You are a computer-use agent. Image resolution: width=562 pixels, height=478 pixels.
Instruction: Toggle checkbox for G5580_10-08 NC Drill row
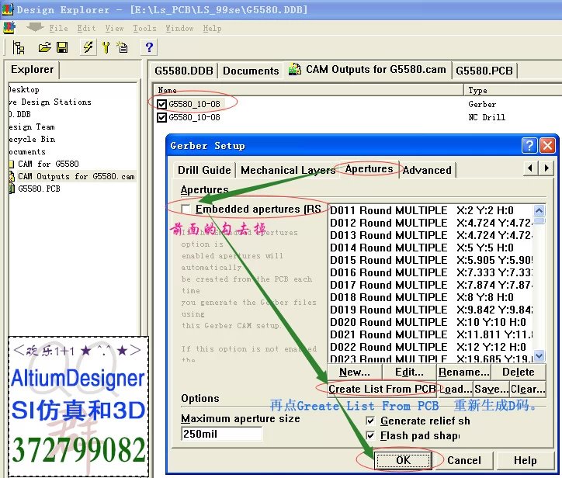click(161, 117)
